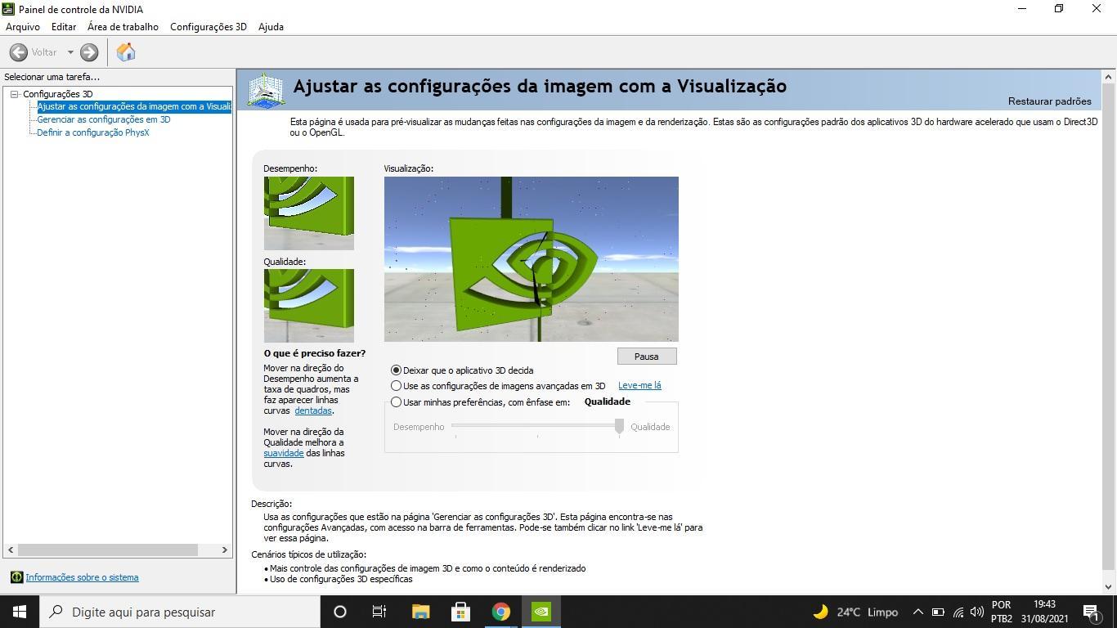The image size is (1117, 628).
Task: Open Google Chrome from taskbar
Action: pyautogui.click(x=500, y=612)
